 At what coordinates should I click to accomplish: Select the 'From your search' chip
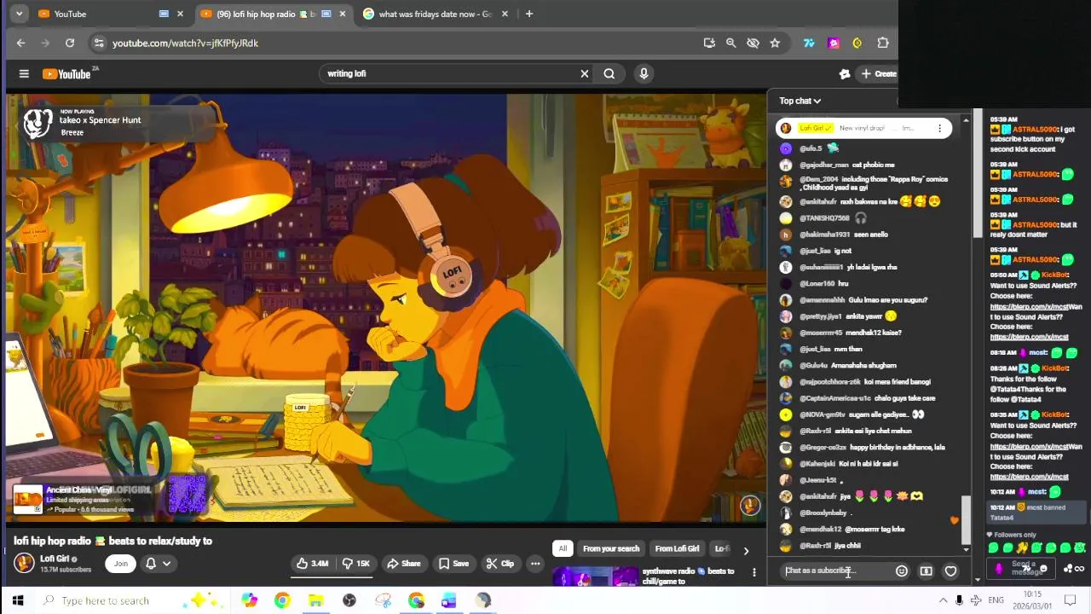coord(611,549)
